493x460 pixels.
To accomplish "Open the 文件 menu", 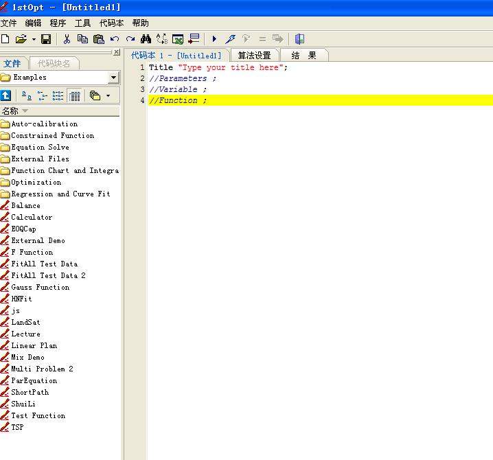I will pos(8,23).
